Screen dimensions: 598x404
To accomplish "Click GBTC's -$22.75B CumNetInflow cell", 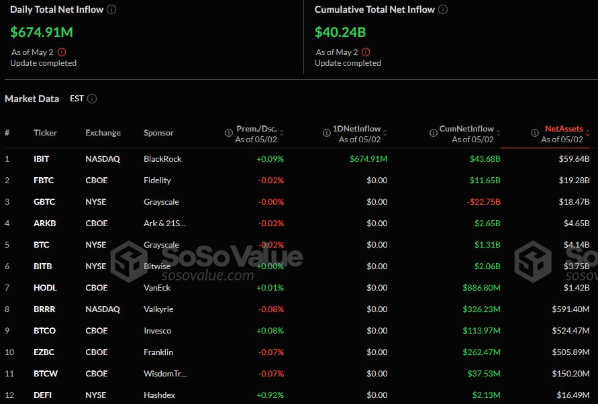I will point(484,202).
